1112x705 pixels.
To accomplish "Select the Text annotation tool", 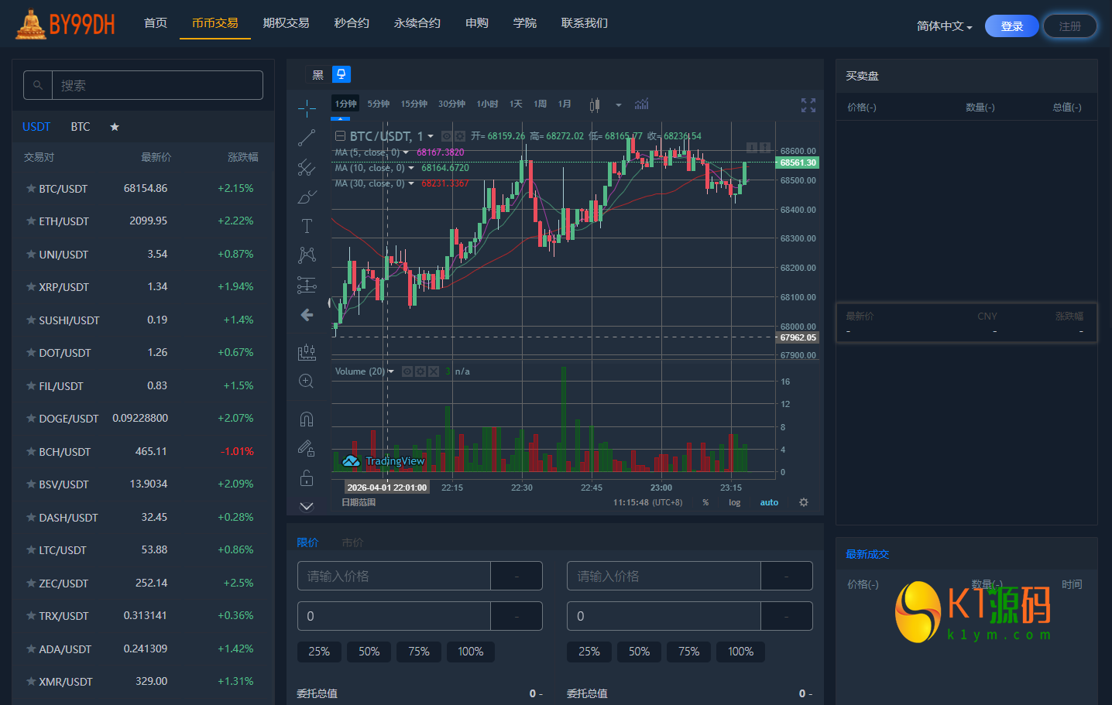I will coord(307,225).
